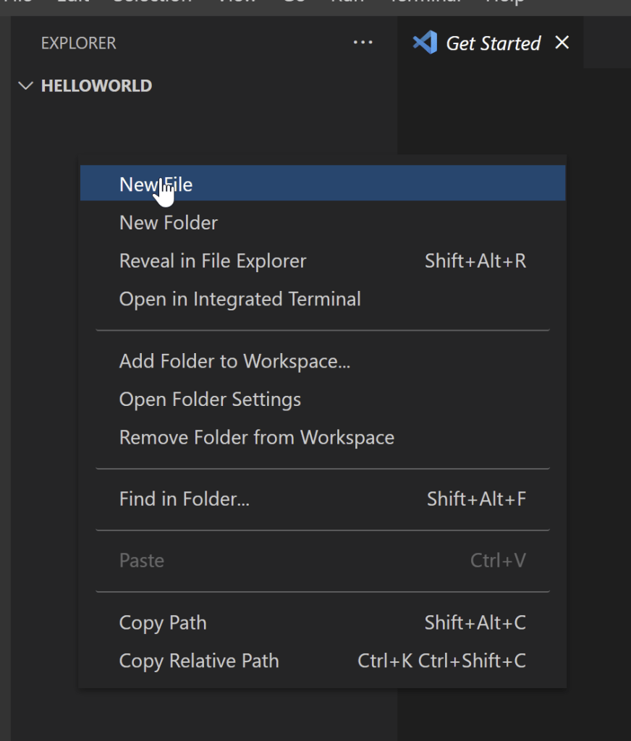Screen dimensions: 631x741
Task: Click Add Folder to Workspace option
Action: tap(234, 361)
